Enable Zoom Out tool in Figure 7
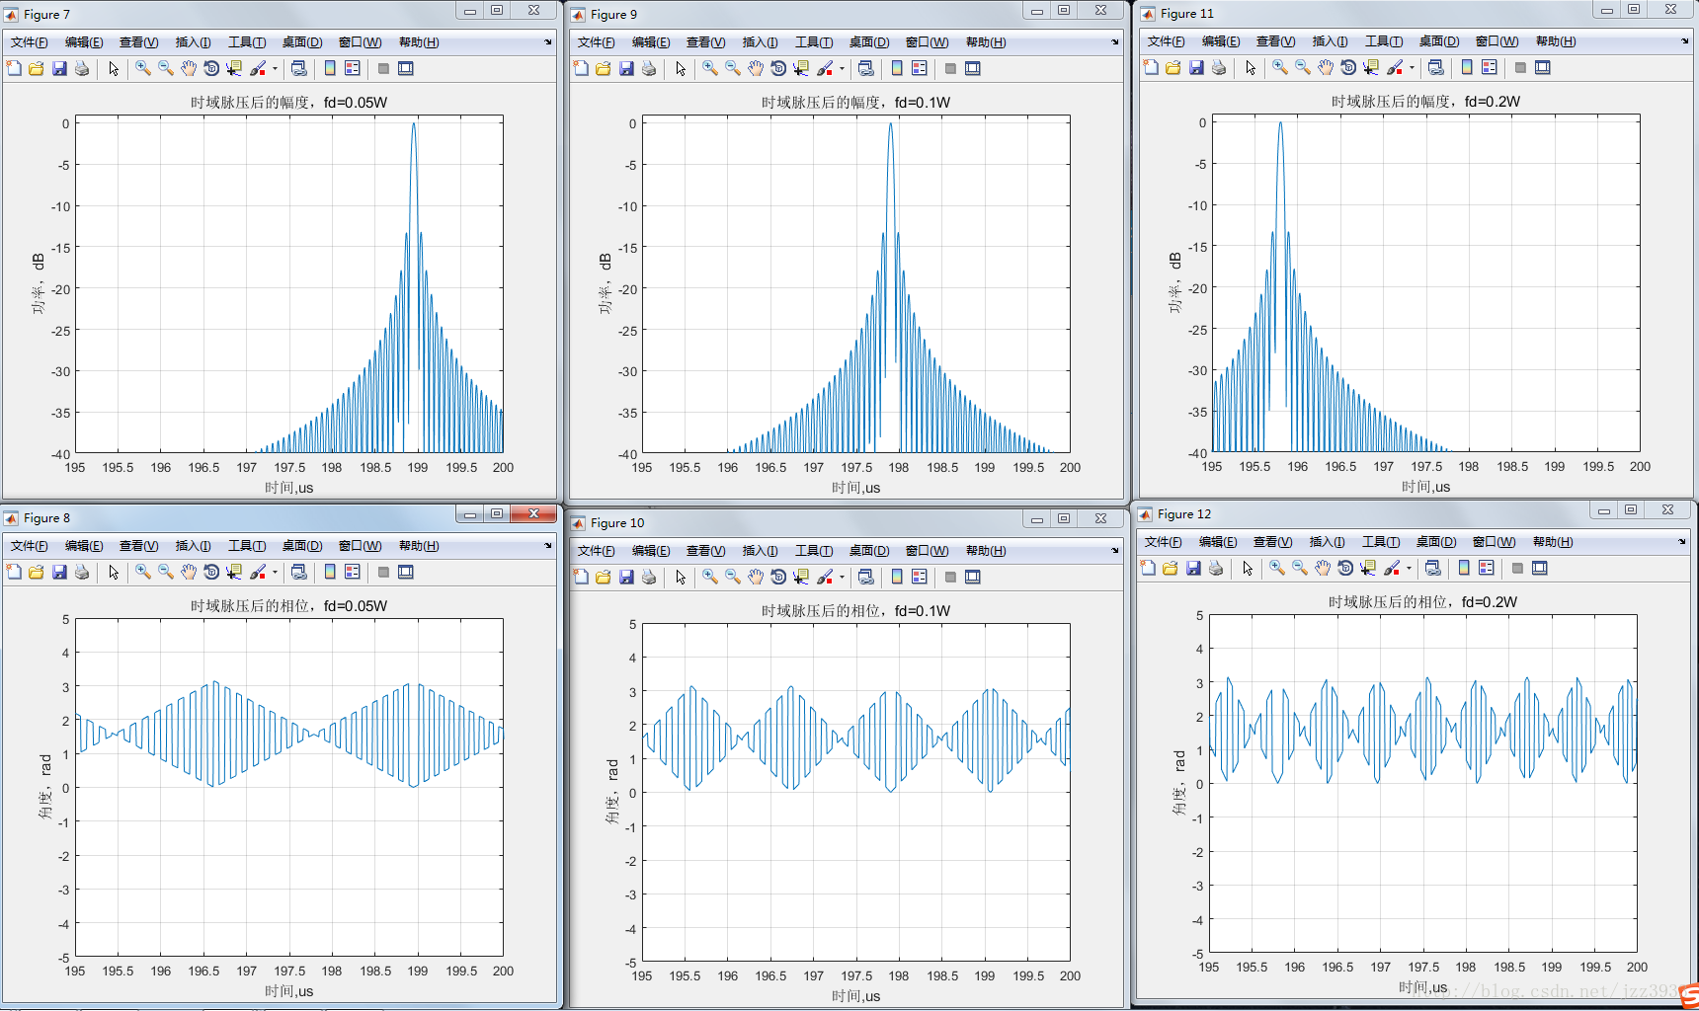The image size is (1699, 1011). pyautogui.click(x=166, y=68)
